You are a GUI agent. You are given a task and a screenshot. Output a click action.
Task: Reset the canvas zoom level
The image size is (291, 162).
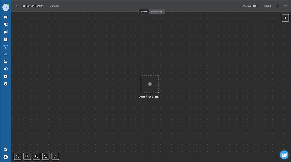(x=46, y=156)
